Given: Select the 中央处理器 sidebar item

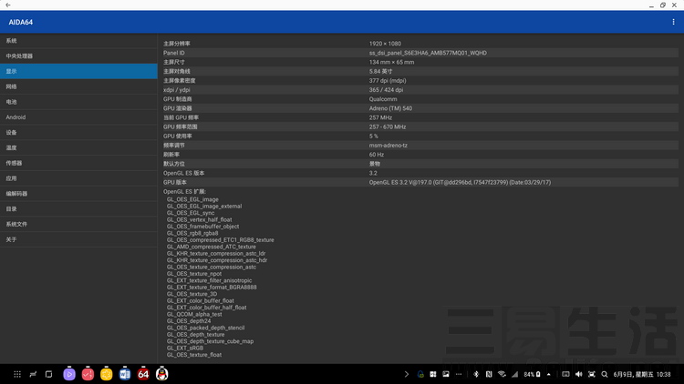Looking at the screenshot, I should (20, 56).
